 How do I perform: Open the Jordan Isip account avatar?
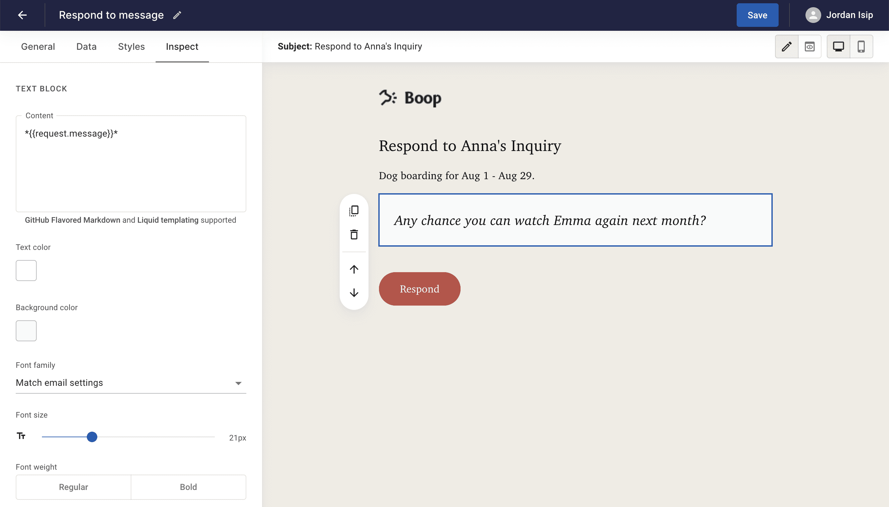tap(814, 15)
